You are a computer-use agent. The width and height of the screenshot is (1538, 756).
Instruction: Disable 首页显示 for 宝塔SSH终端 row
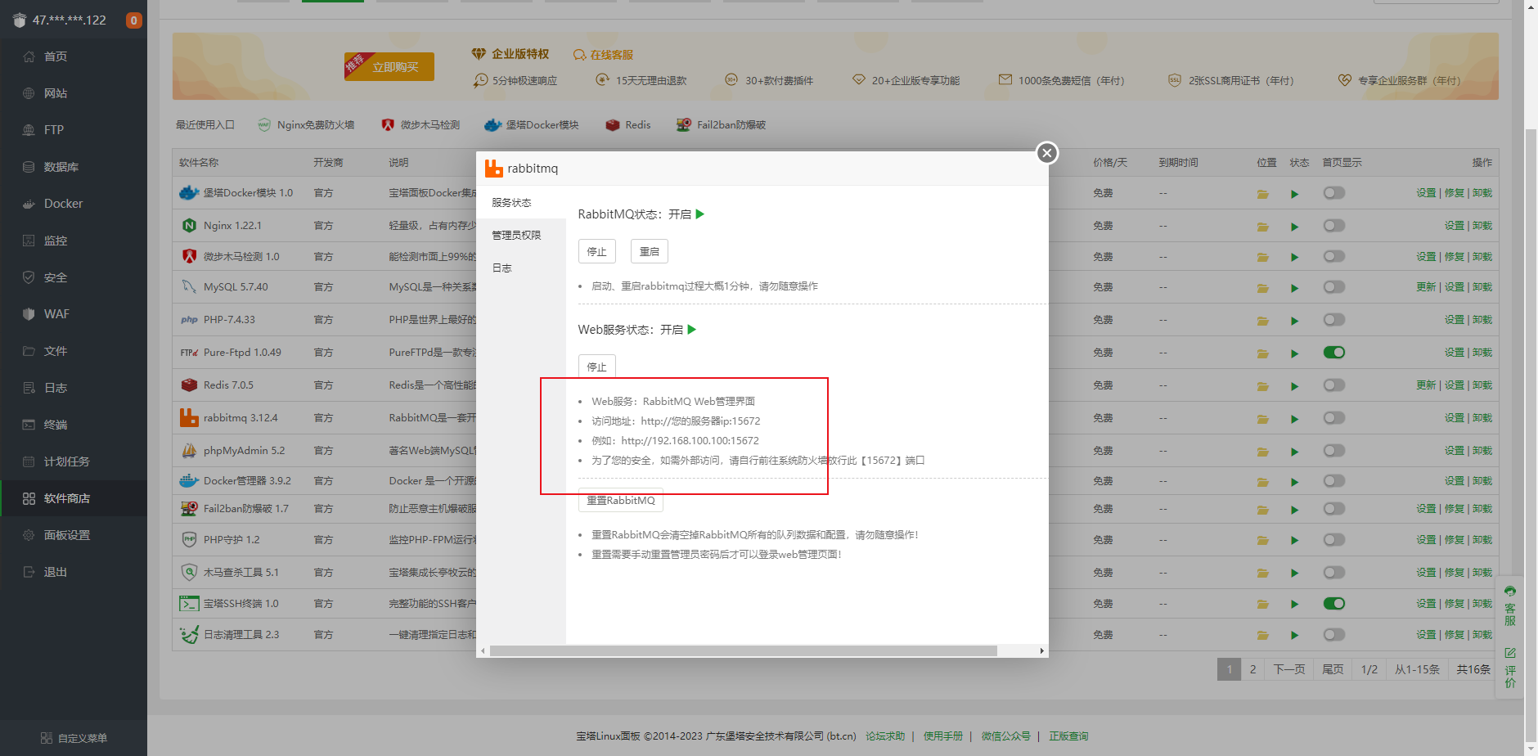tap(1334, 604)
